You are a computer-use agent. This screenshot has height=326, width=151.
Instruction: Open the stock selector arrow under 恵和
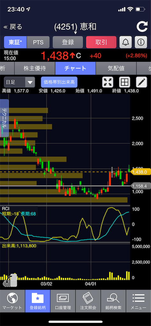point(75,33)
